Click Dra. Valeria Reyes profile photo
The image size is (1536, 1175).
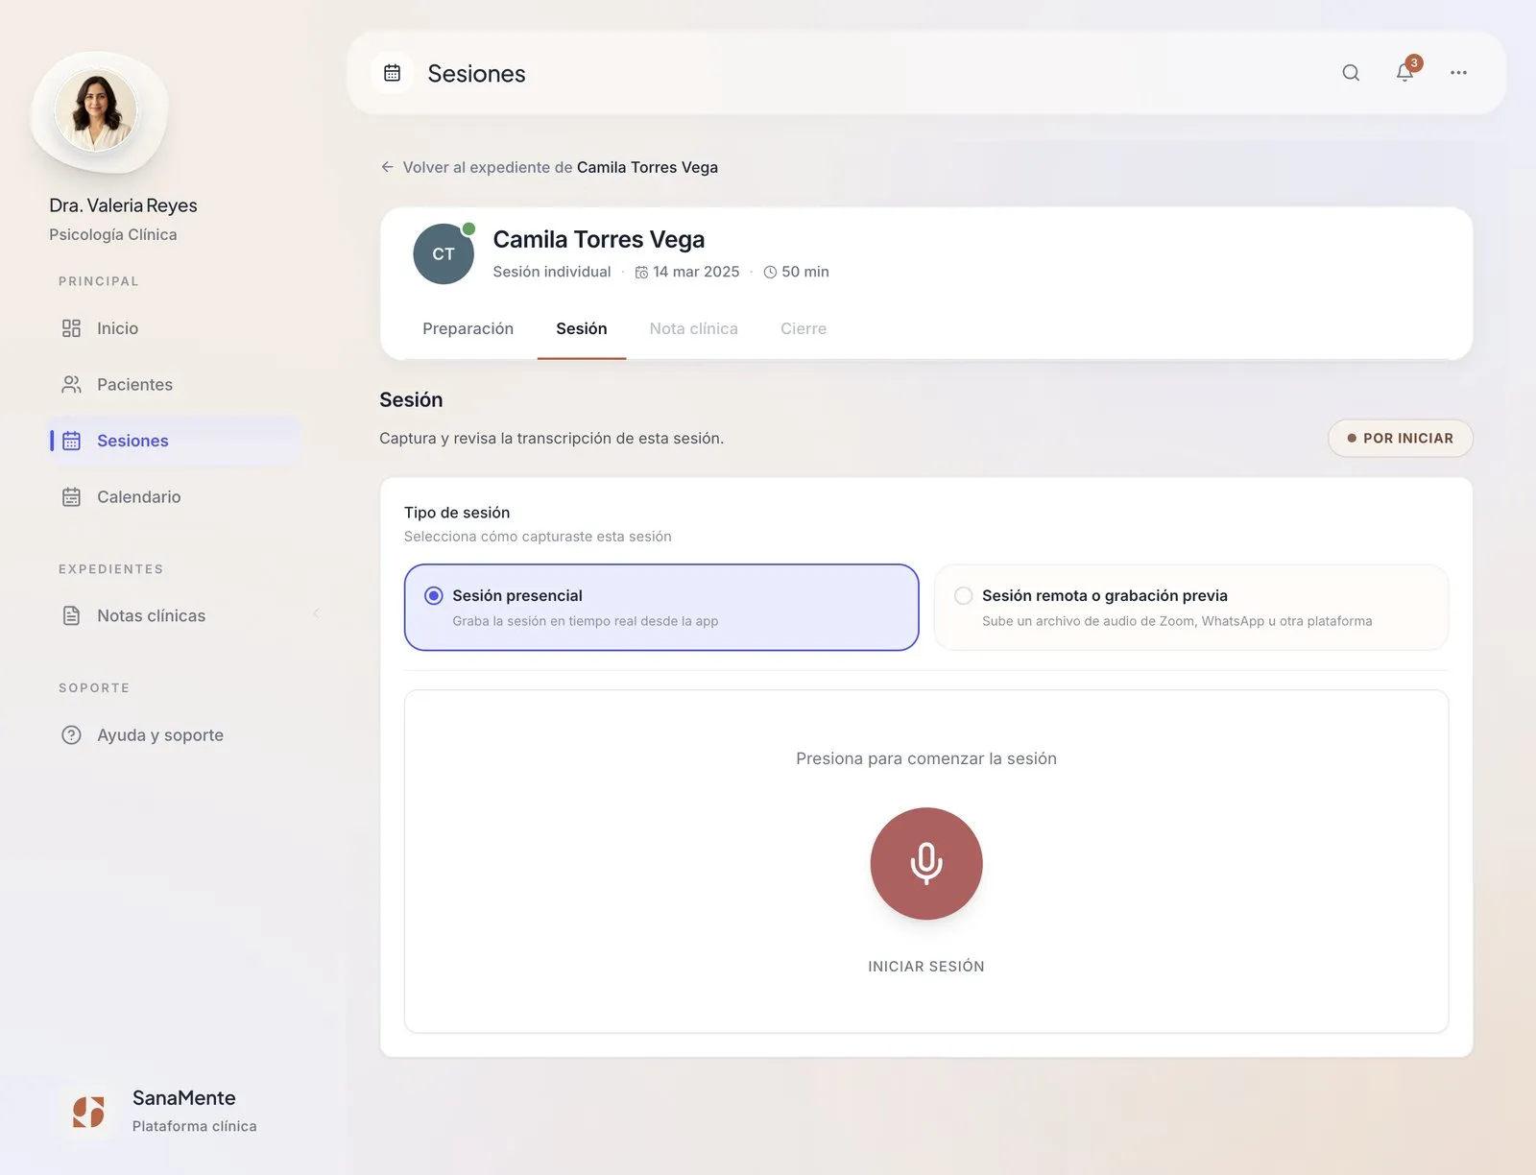click(x=96, y=109)
